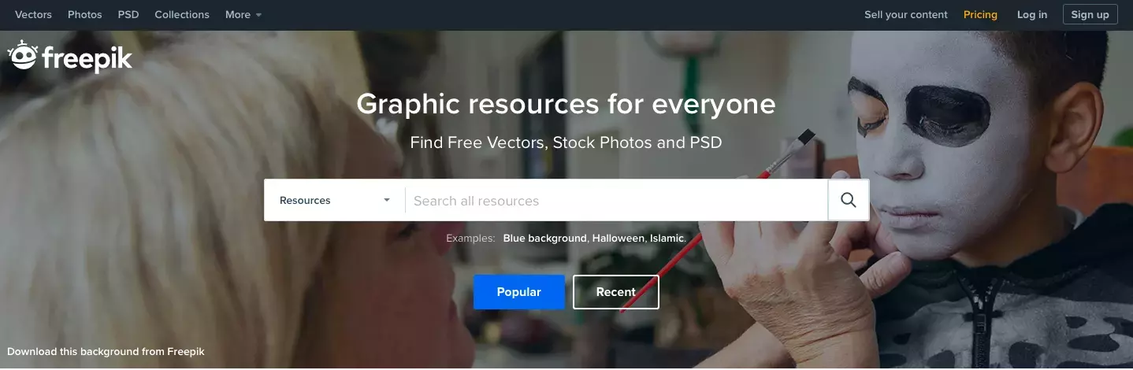Click the Recent button

pos(616,292)
